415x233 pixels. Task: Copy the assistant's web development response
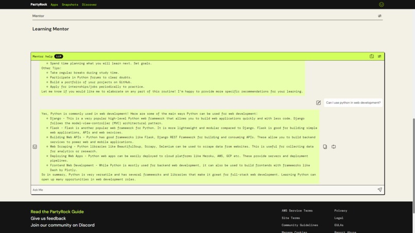click(x=325, y=147)
